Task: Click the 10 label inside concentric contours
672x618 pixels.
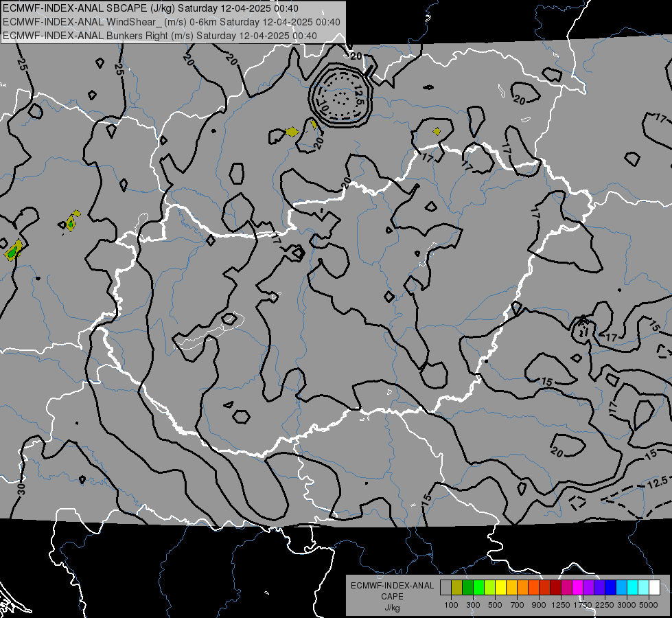Action: [324, 106]
